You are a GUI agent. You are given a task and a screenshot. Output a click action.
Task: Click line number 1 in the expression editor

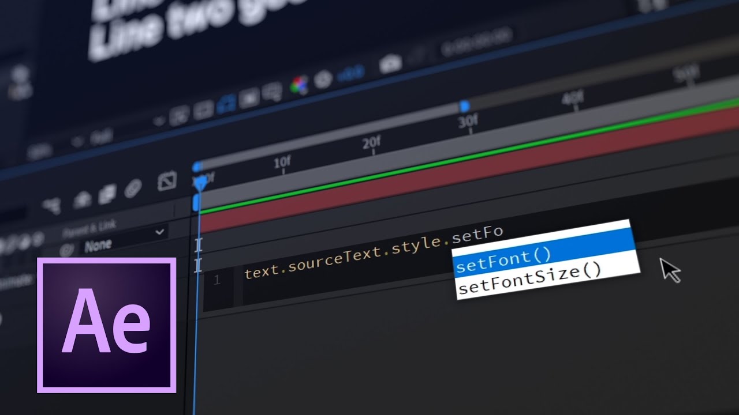click(x=217, y=280)
